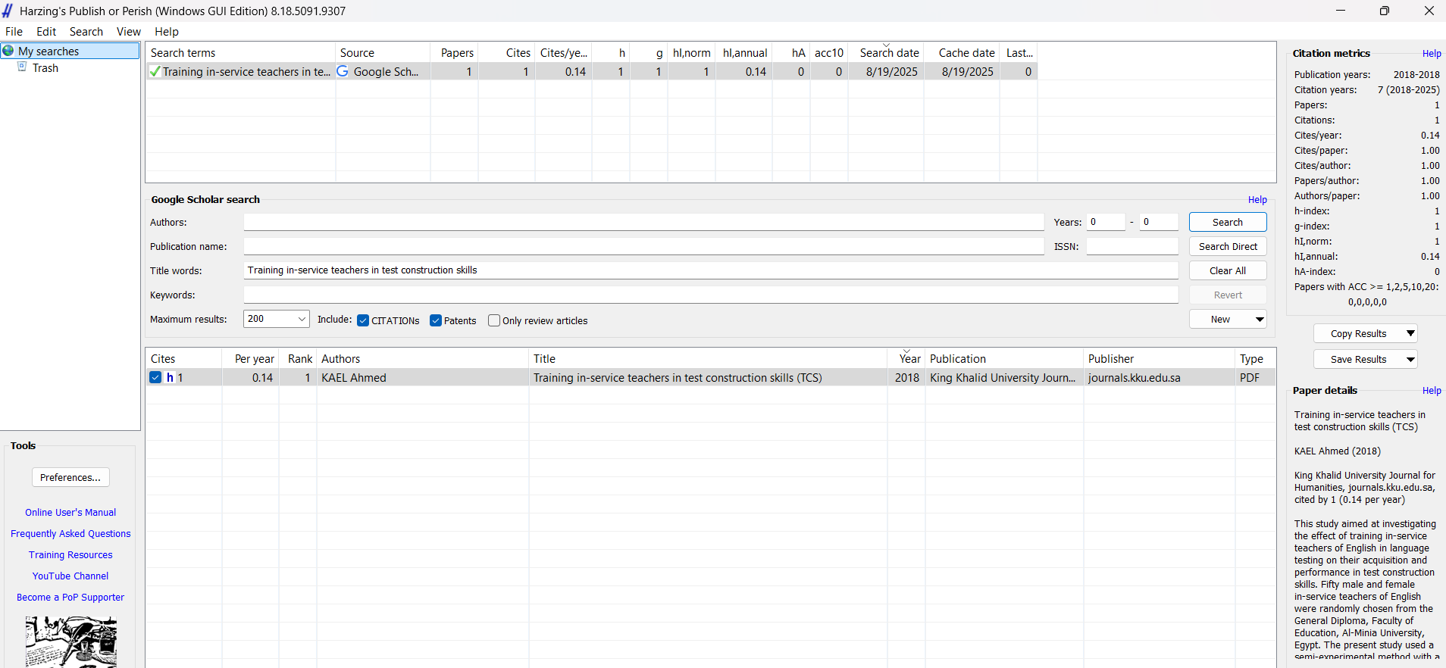Open Preferences from the Tools panel
Screen dimensions: 1446x668
(x=70, y=477)
